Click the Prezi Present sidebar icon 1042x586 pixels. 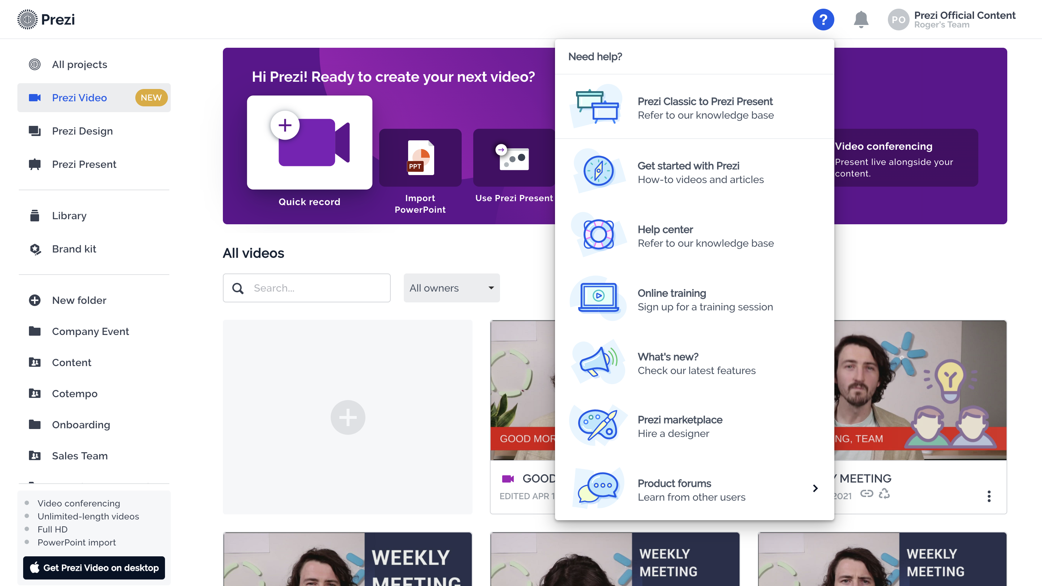point(35,164)
